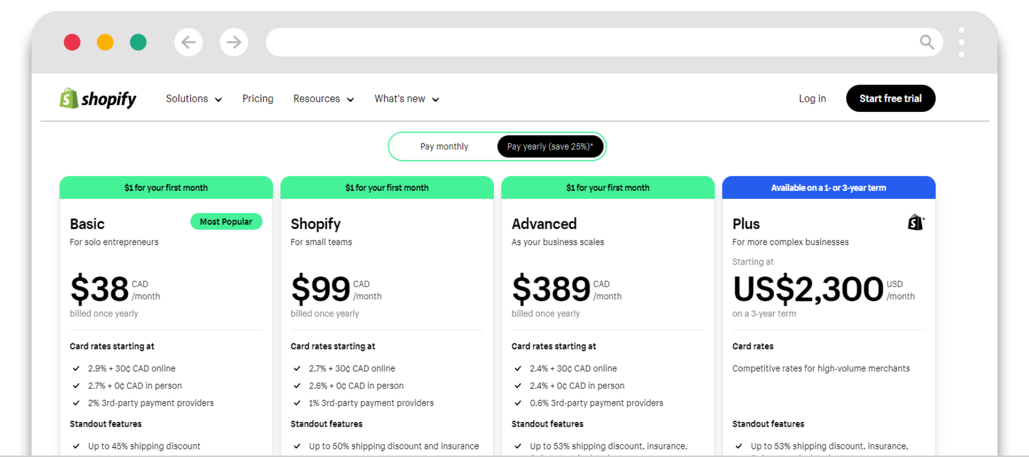The height and width of the screenshot is (457, 1029).
Task: Click the shopify wordmark text
Action: (109, 99)
